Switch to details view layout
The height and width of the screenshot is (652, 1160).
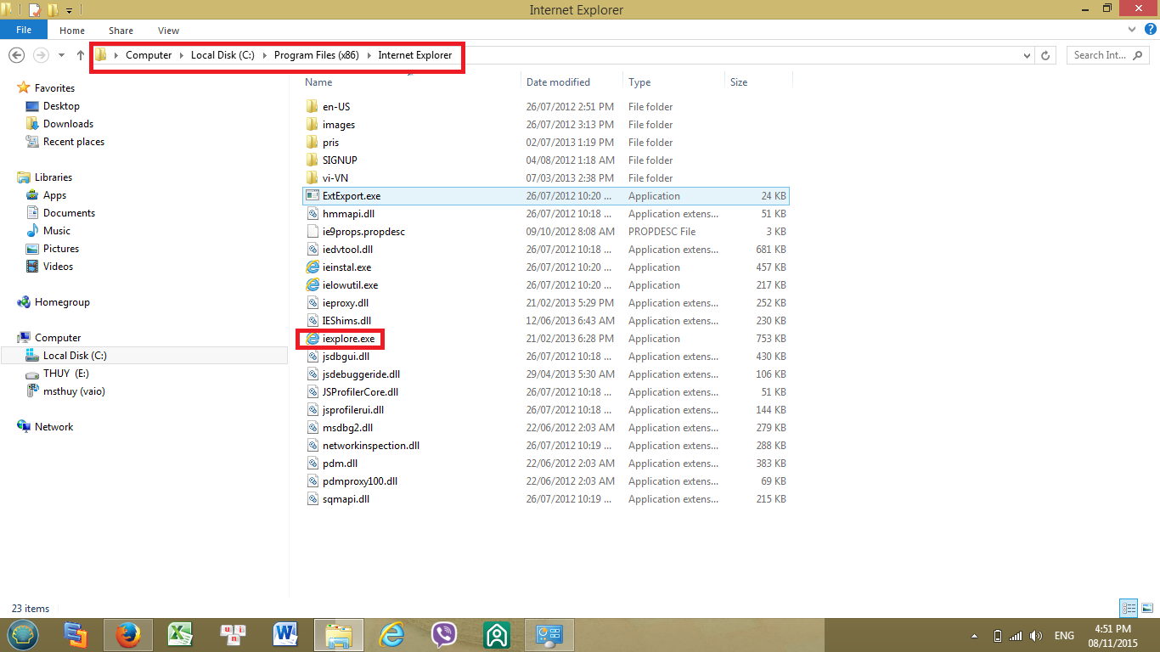(x=1129, y=608)
